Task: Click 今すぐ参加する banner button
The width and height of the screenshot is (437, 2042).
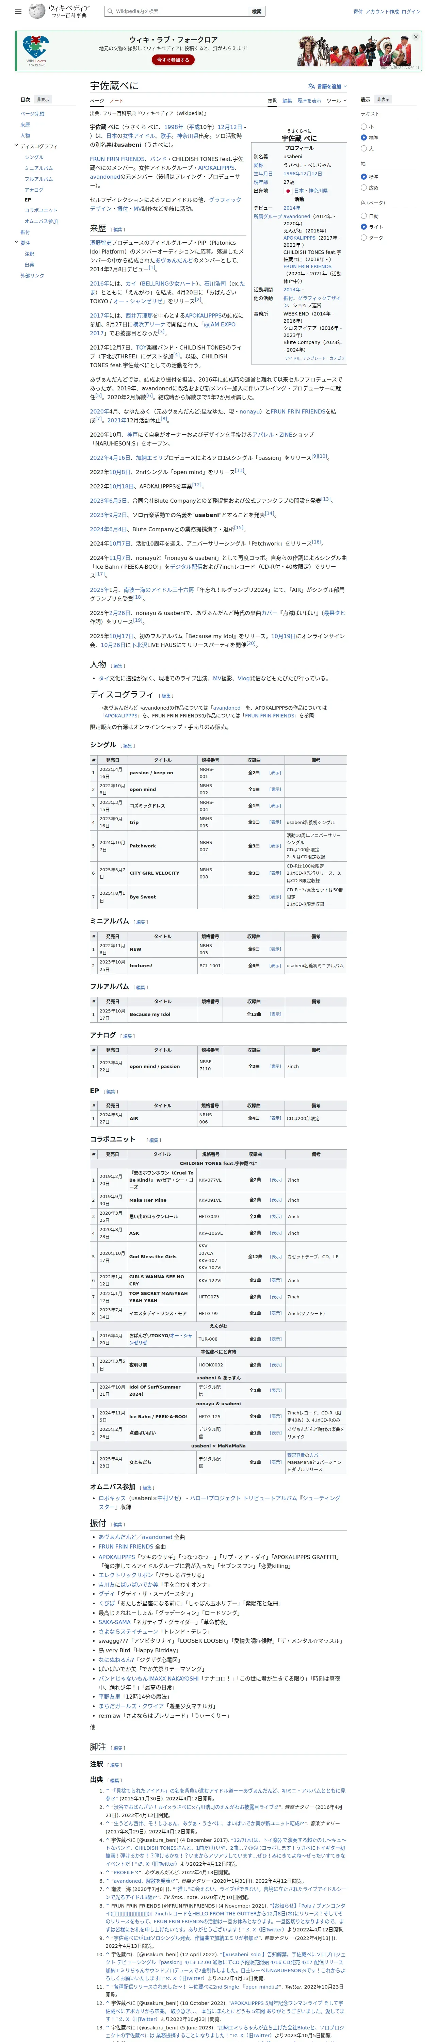Action: 173,60
